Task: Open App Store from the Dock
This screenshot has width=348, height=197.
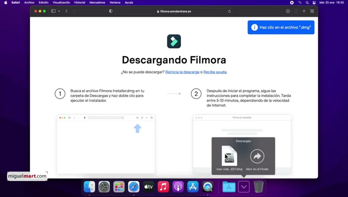Action: (193, 187)
